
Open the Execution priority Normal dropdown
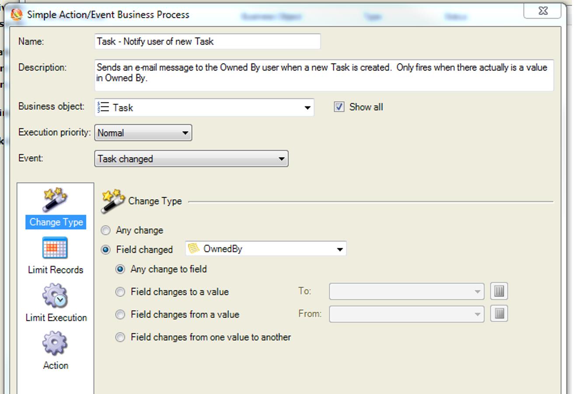(x=185, y=133)
